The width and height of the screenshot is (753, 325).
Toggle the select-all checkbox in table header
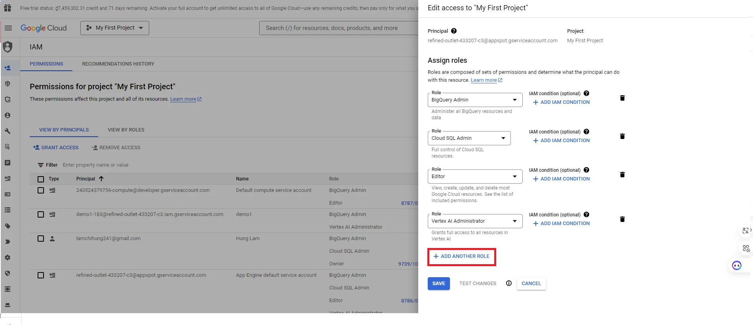(x=41, y=179)
